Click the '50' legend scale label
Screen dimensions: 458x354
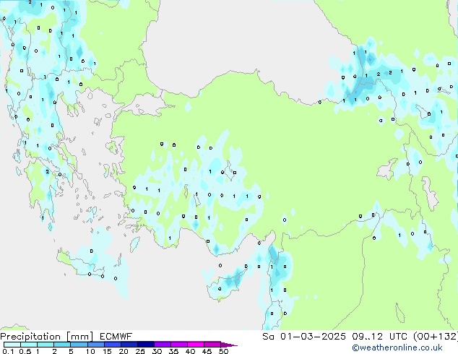(223, 351)
